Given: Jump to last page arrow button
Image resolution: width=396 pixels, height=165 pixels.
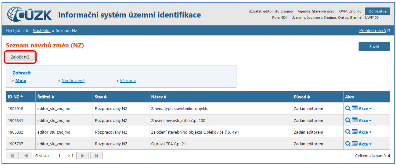Looking at the screenshot, I should click(x=96, y=156).
